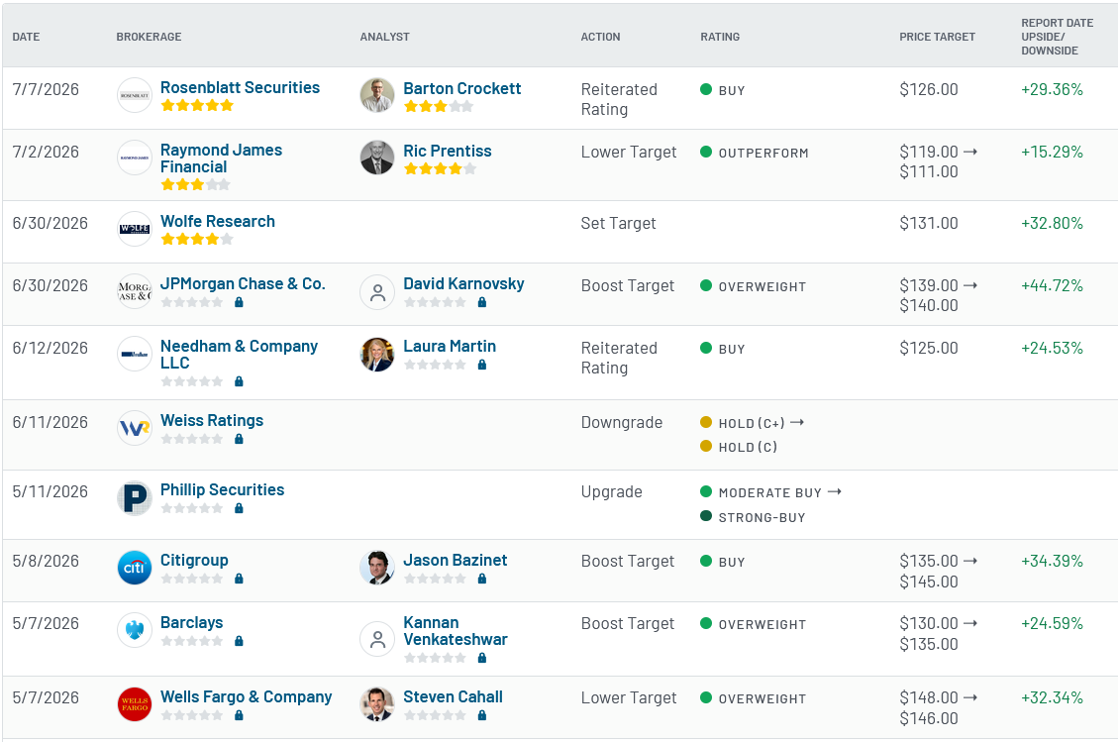
Task: Click the star rating under Ric Prentiss
Action: click(x=440, y=169)
